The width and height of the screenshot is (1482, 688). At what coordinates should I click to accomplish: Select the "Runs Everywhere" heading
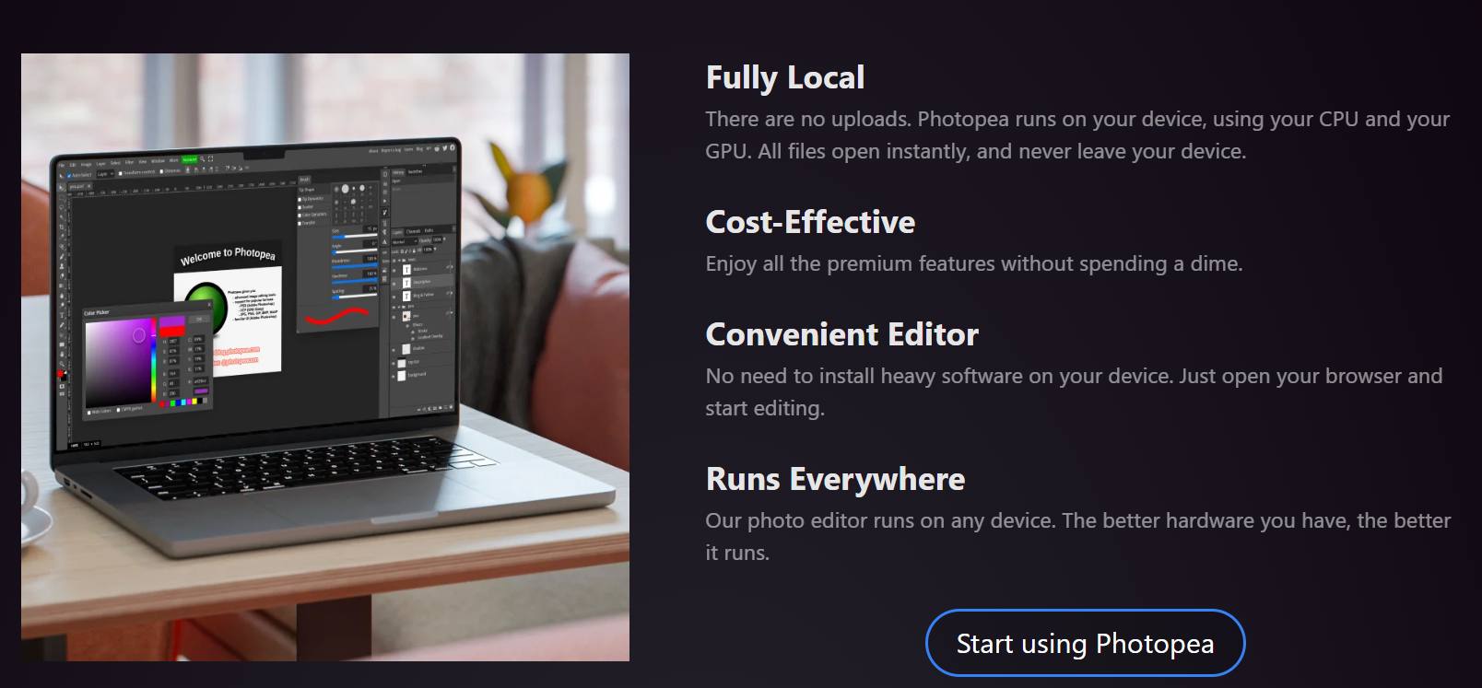click(x=835, y=479)
